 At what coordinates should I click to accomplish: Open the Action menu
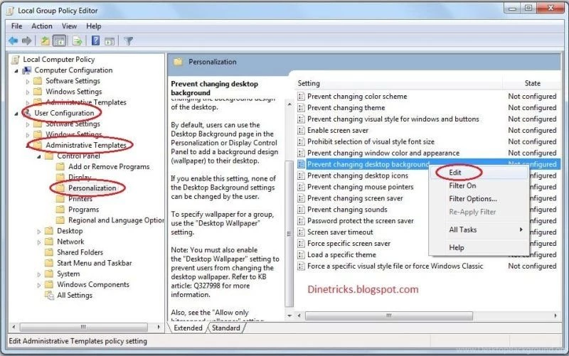(x=42, y=26)
